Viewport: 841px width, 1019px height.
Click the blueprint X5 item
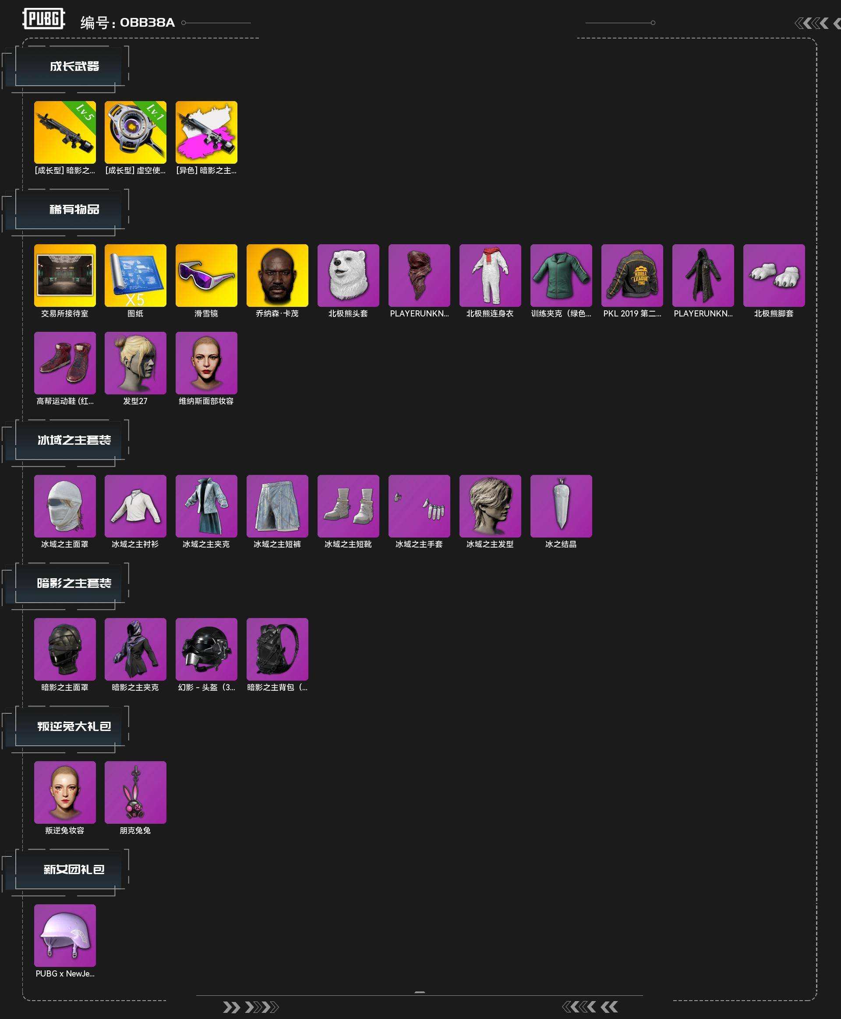135,275
